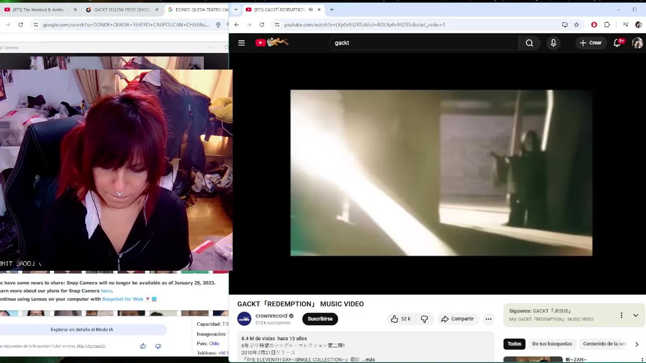Viewport: 646px width, 363px height.
Task: Close the GACKT REDEMPTION tab
Action: tap(319, 10)
